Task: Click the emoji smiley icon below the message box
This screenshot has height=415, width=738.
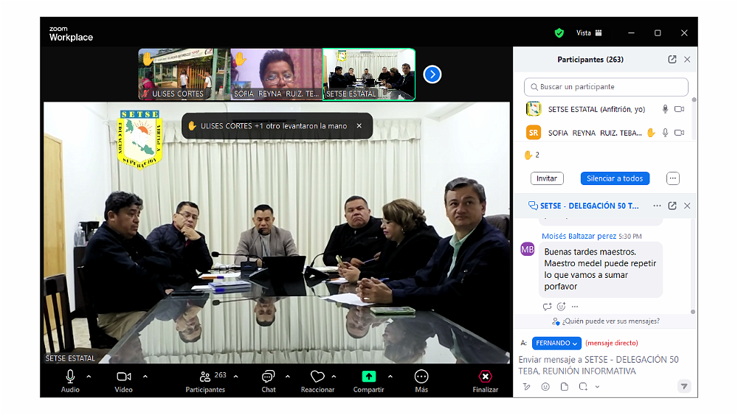Action: [x=545, y=386]
